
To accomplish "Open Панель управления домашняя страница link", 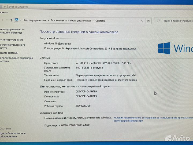I will click(12, 31).
